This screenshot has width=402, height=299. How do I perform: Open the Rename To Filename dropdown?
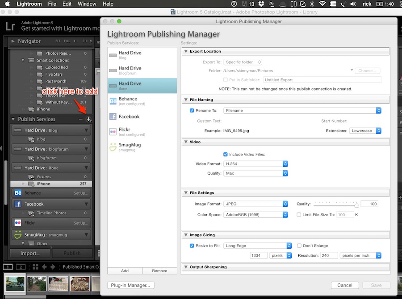tap(302, 111)
